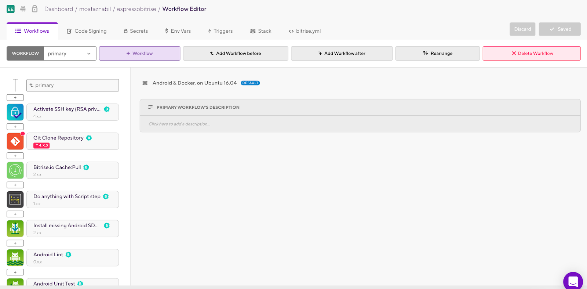Add step between Git Clone and Cache:Pull

(15, 156)
